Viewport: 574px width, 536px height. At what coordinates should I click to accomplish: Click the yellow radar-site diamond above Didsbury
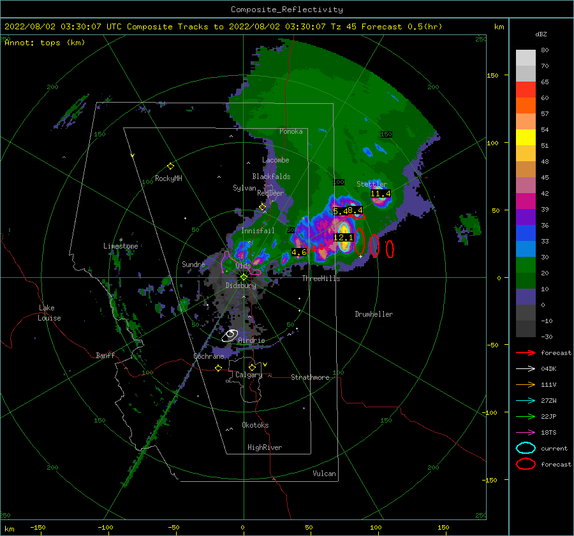coord(244,277)
